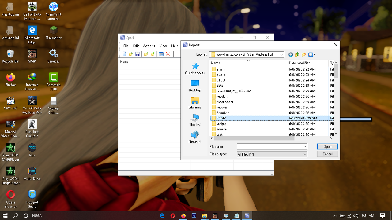The width and height of the screenshot is (392, 220).
Task: Click the Spark app icon in the taskbar
Action: coord(247,215)
